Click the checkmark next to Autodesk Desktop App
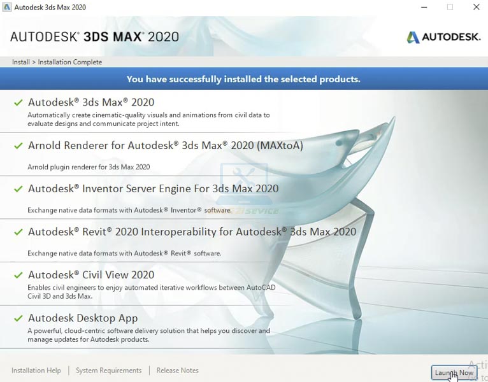This screenshot has height=382, width=488. pyautogui.click(x=18, y=318)
